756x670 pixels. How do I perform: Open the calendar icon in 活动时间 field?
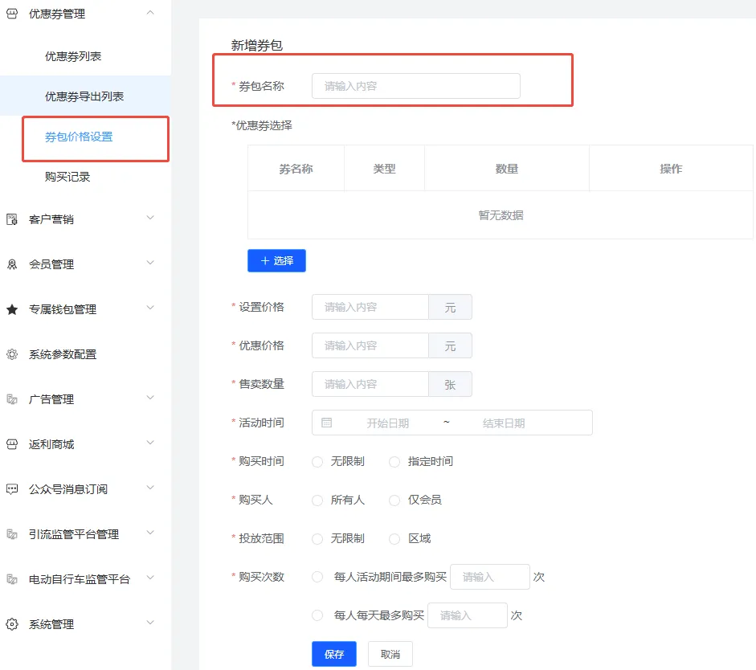[325, 423]
